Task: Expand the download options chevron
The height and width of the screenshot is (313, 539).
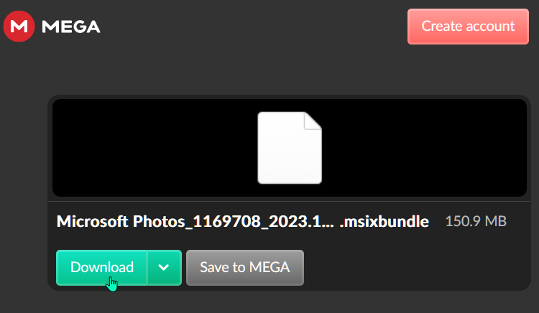Action: [x=164, y=268]
